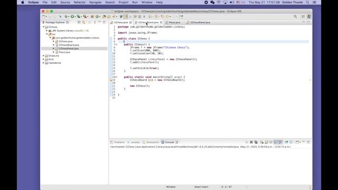The image size is (338, 190).
Task: Collapse the CChess() constructor fold marker
Action: pos(116,44)
